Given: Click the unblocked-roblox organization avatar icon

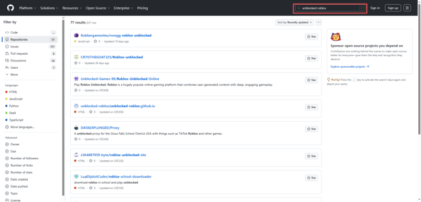Looking at the screenshot, I should [x=76, y=106].
